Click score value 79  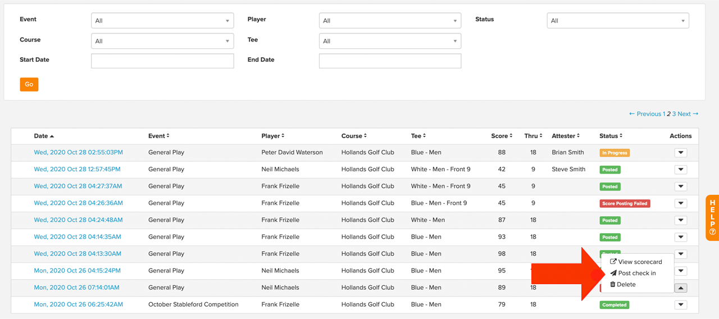click(502, 304)
